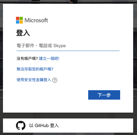Focus the 電子郵件、電話或 Skype field

pyautogui.click(x=68, y=46)
